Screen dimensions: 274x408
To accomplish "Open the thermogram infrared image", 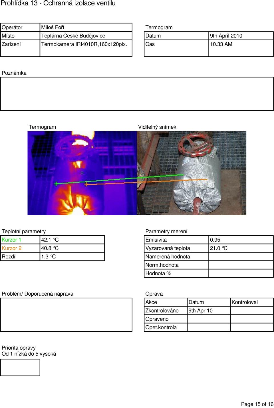I will pyautogui.click(x=82, y=173).
